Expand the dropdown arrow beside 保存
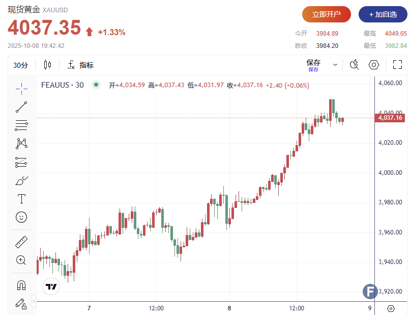This screenshot has height=315, width=410. point(335,65)
